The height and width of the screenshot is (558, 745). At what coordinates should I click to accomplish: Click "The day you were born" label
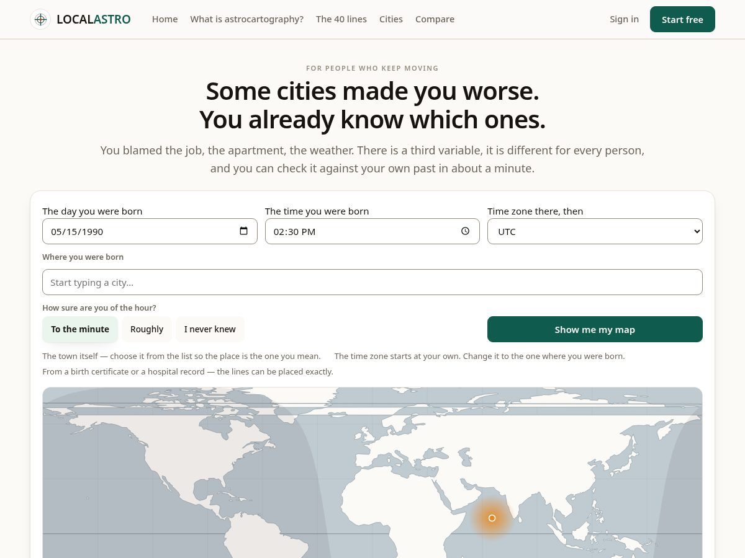93,211
